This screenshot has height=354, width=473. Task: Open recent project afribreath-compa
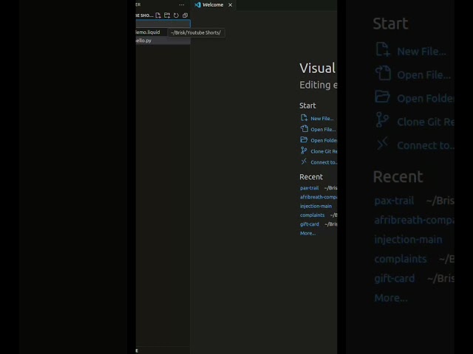[319, 197]
